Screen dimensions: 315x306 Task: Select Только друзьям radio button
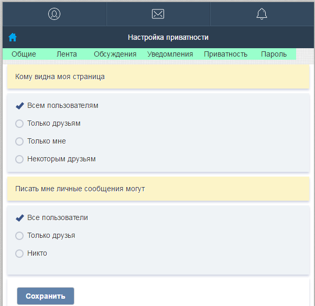(19, 124)
